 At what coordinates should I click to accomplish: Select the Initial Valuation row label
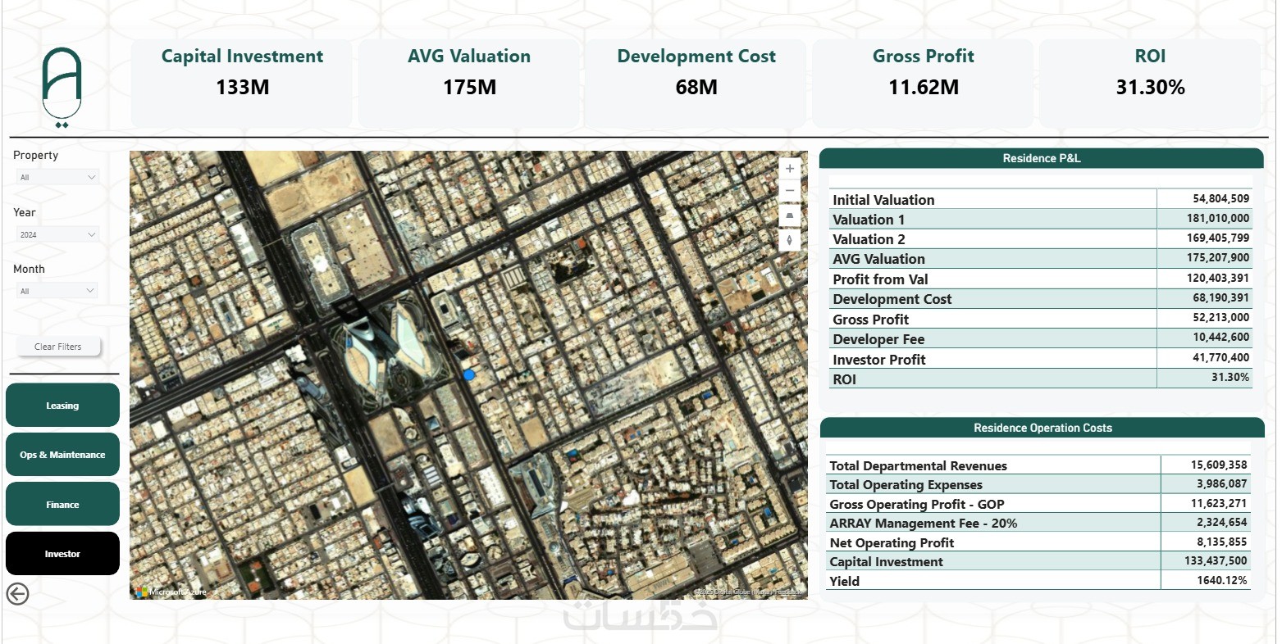click(883, 200)
